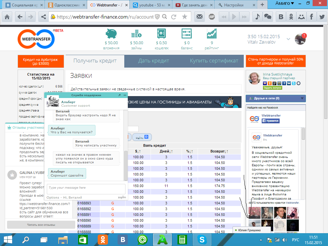Screen dimensions: 328x246
Task: Open a new browser tab with plus
Action: click(x=262, y=4)
